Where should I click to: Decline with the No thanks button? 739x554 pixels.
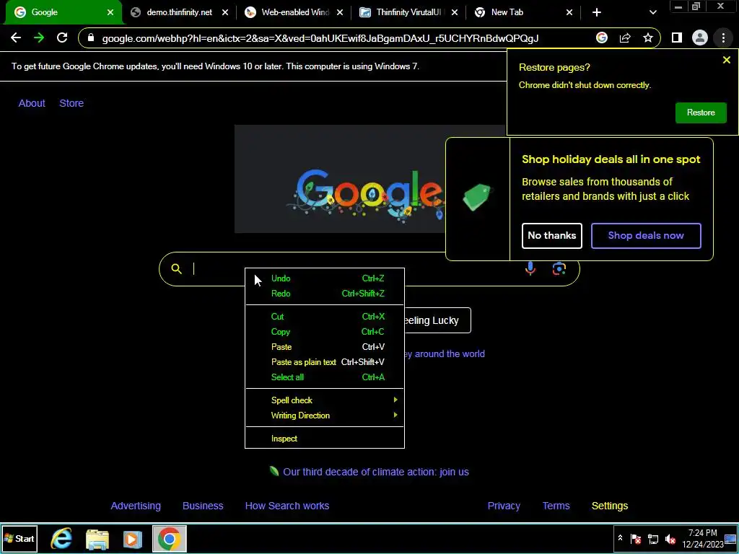click(552, 236)
